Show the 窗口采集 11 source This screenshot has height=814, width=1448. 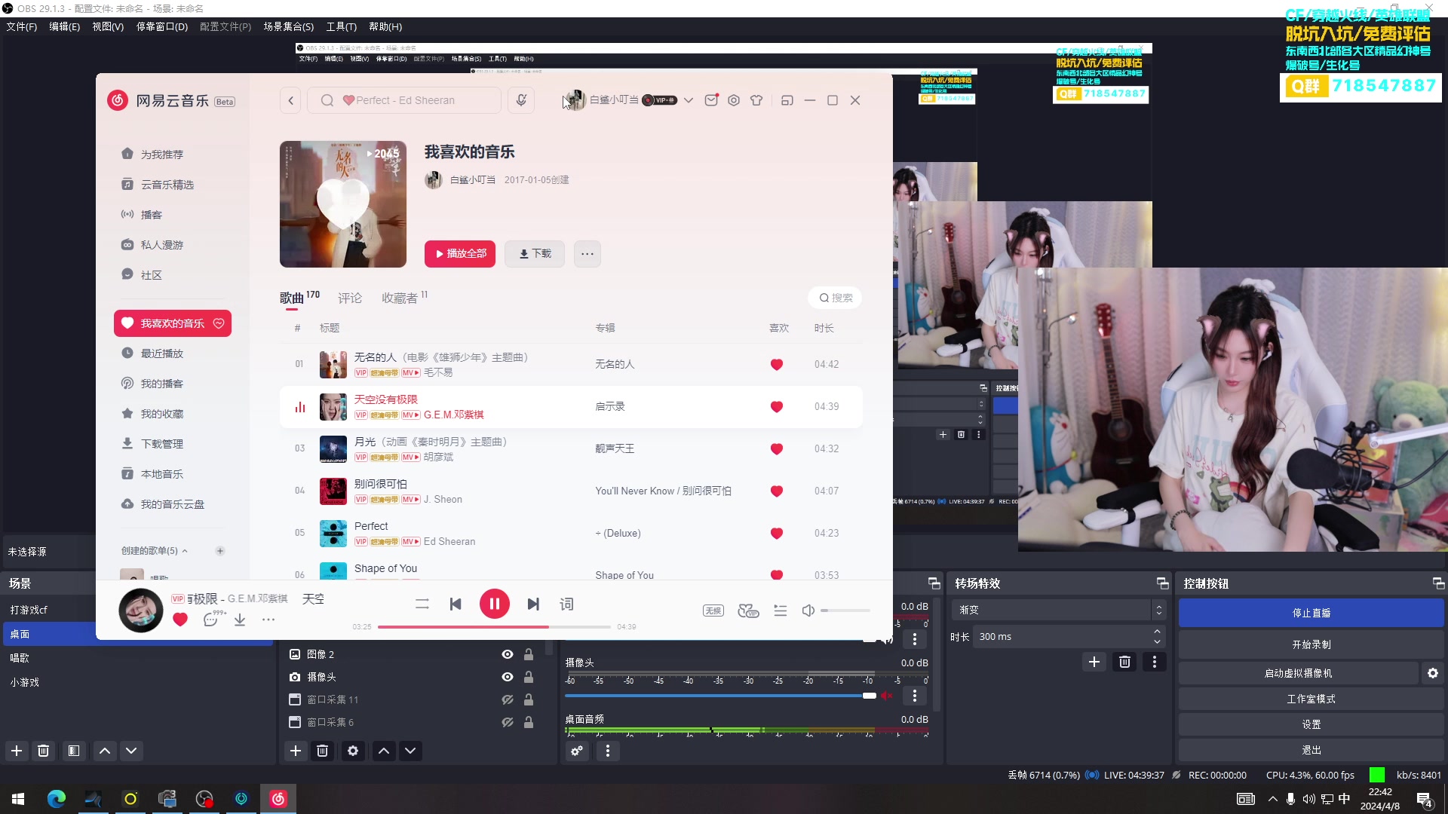pyautogui.click(x=508, y=699)
